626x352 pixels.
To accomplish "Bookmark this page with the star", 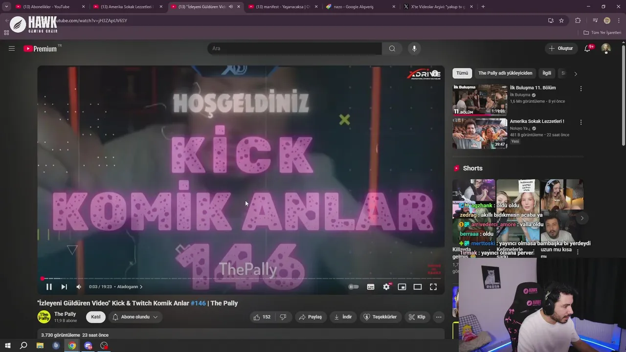I will point(561,21).
